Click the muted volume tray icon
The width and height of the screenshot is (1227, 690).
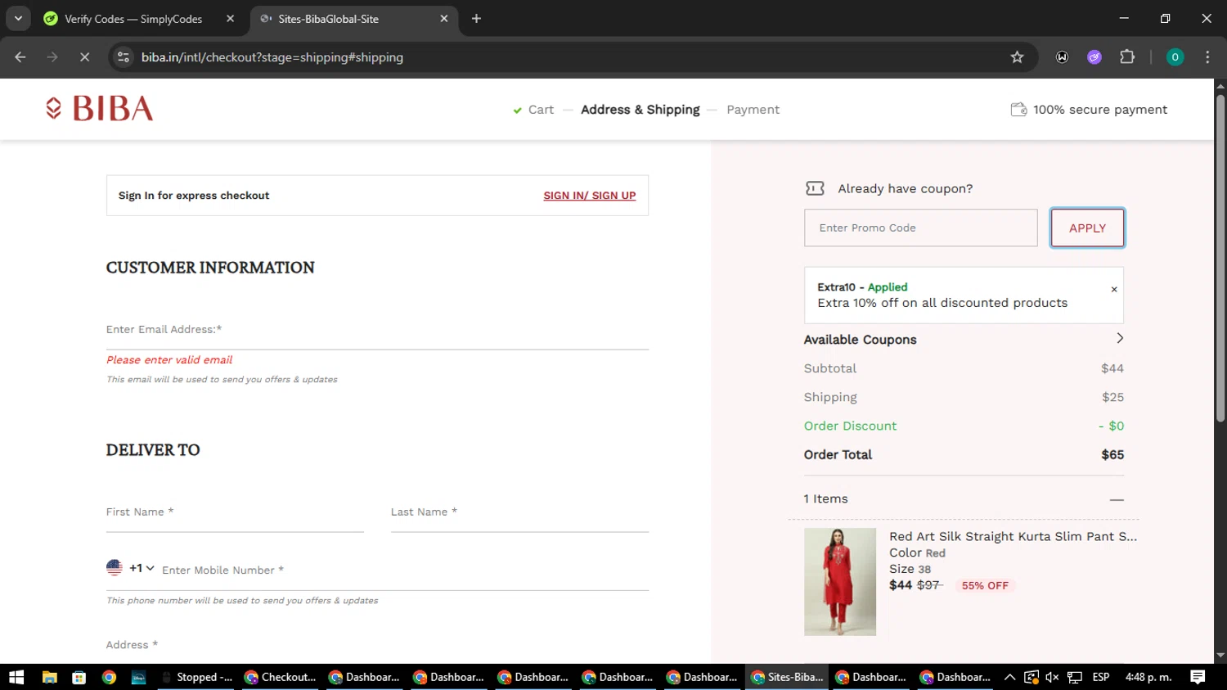(x=1052, y=677)
